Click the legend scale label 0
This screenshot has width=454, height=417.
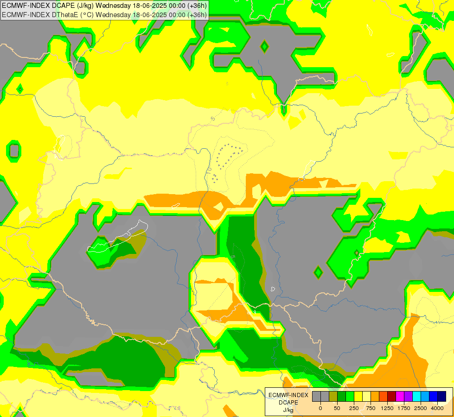tap(320, 408)
